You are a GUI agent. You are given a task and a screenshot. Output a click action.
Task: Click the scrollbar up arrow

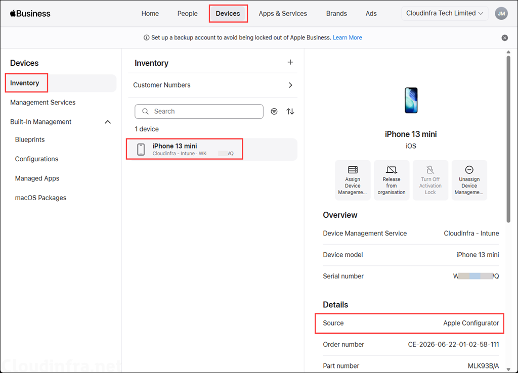(508, 52)
